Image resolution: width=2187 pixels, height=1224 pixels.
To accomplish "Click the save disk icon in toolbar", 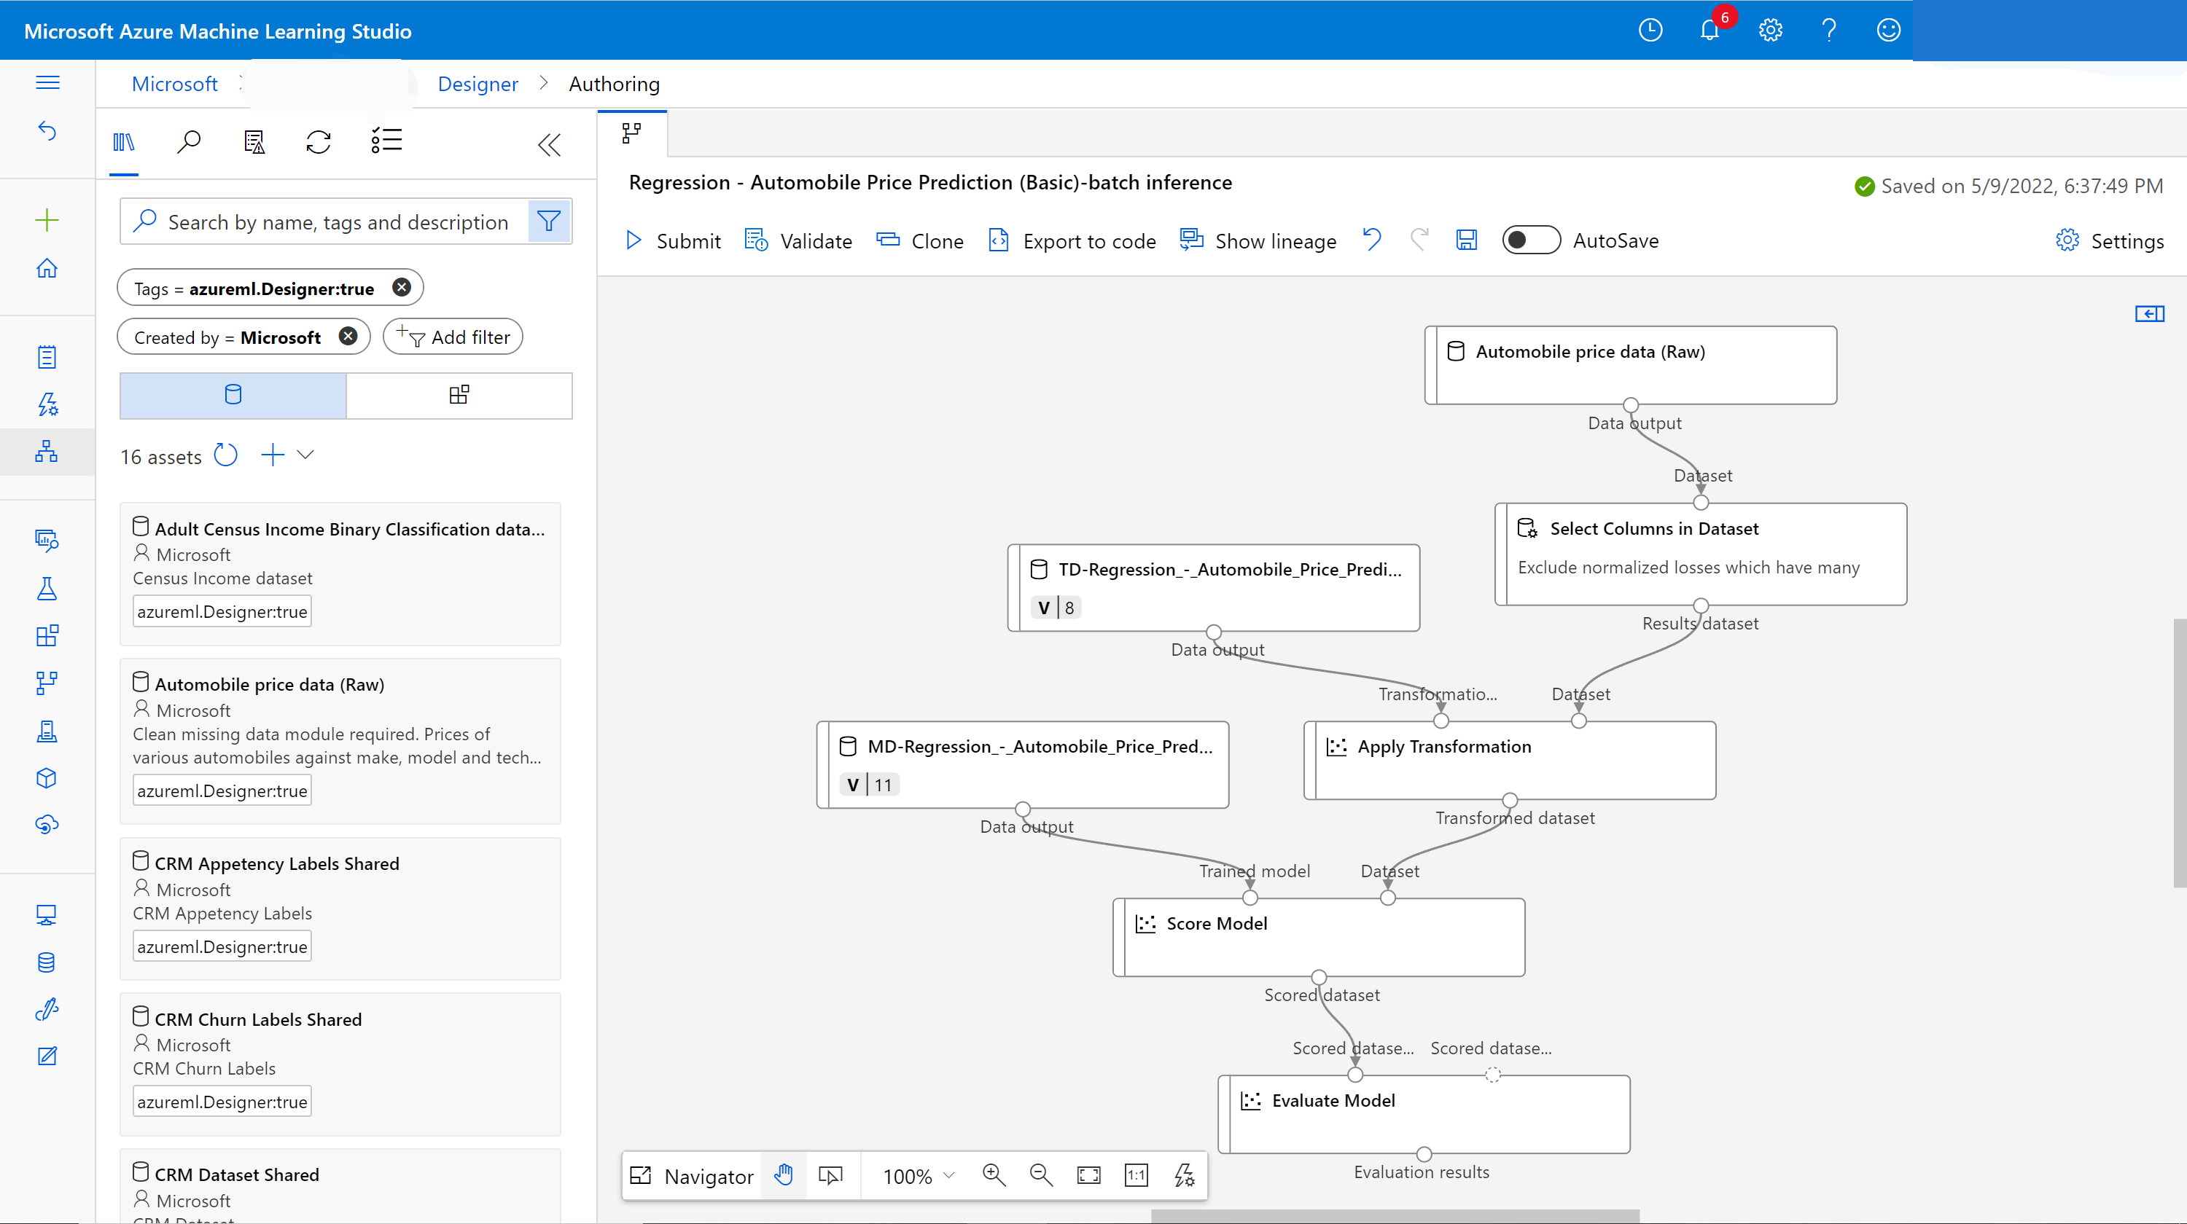I will tap(1466, 241).
